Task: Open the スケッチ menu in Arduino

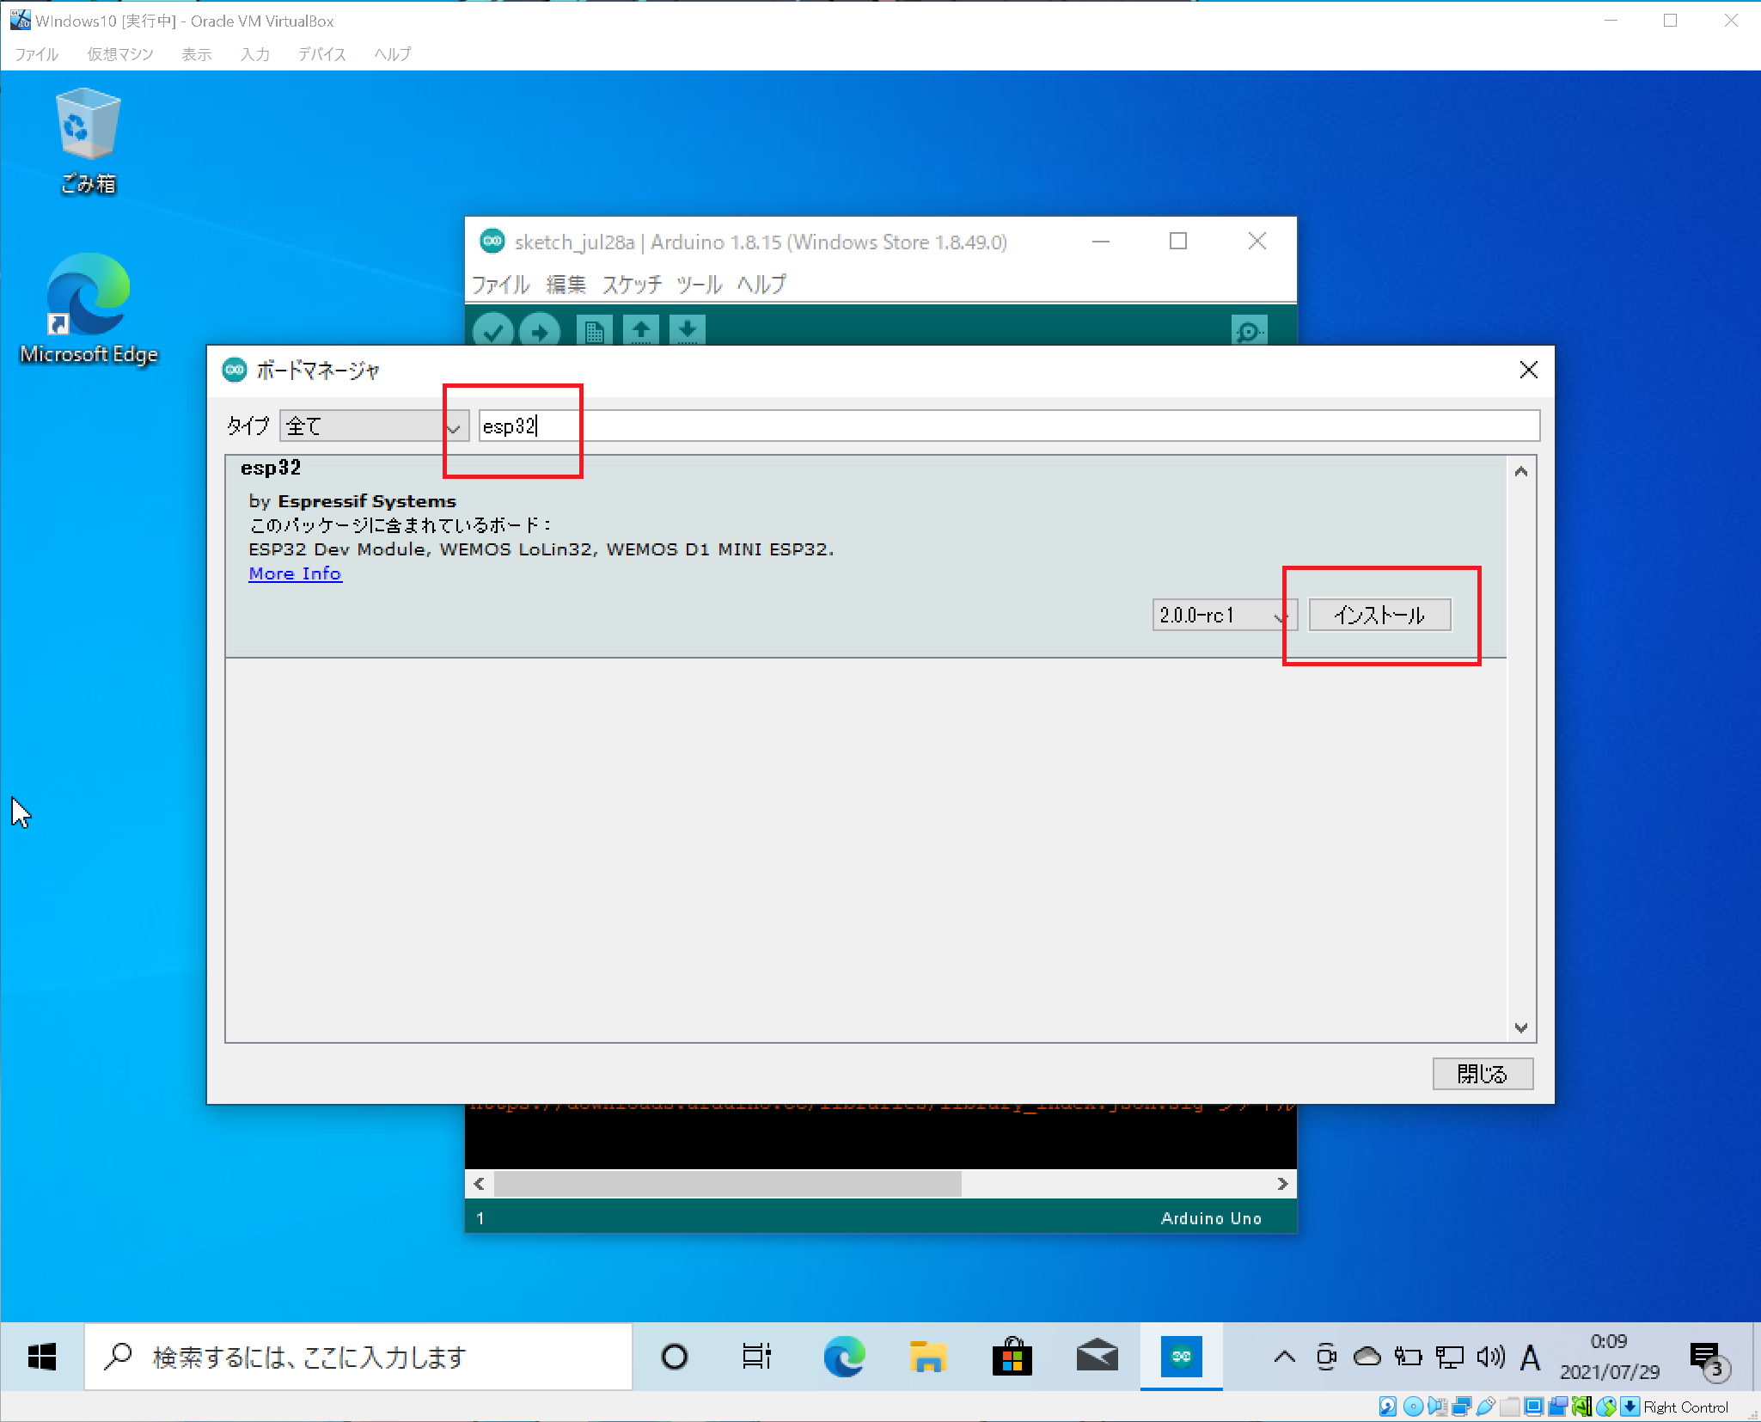Action: pos(632,285)
